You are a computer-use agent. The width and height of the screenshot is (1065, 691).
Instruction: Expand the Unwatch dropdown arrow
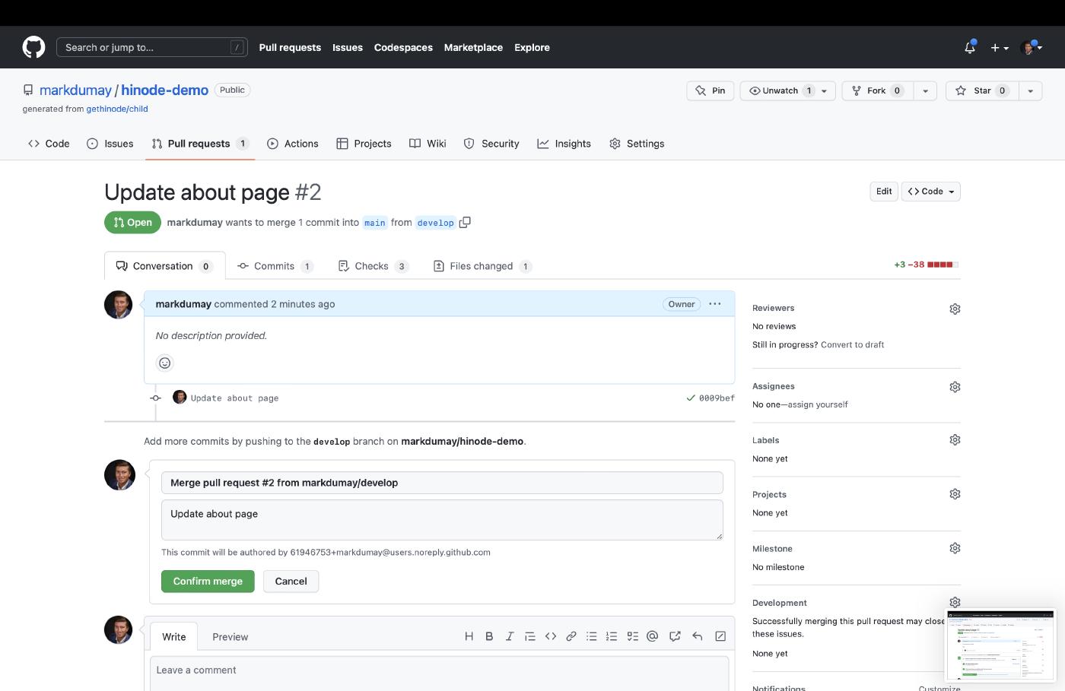coord(824,90)
